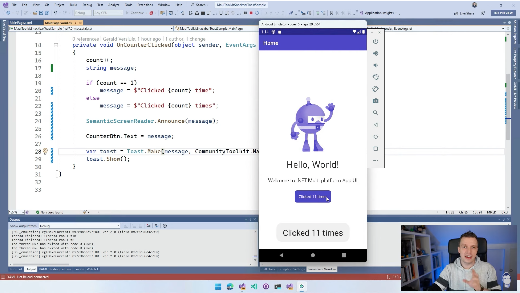Click the Hot Reload flame icon
The width and height of the screenshot is (520, 293).
[151, 13]
